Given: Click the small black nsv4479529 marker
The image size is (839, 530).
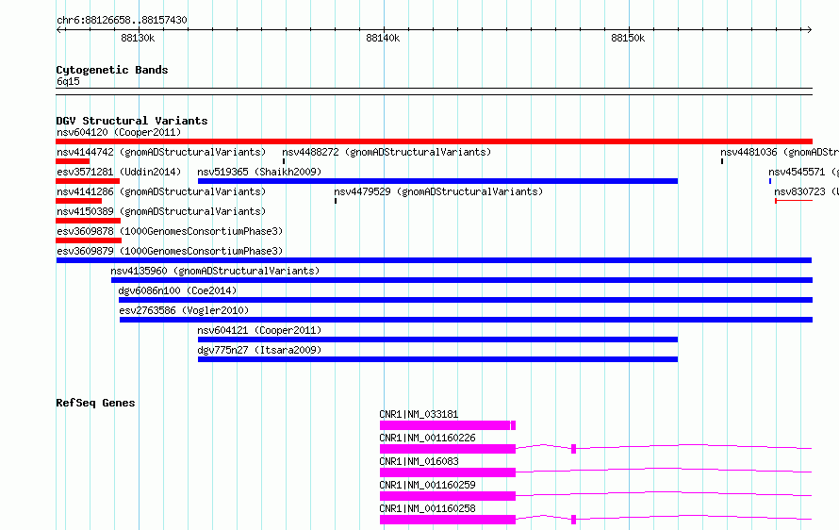Looking at the screenshot, I should [x=336, y=201].
